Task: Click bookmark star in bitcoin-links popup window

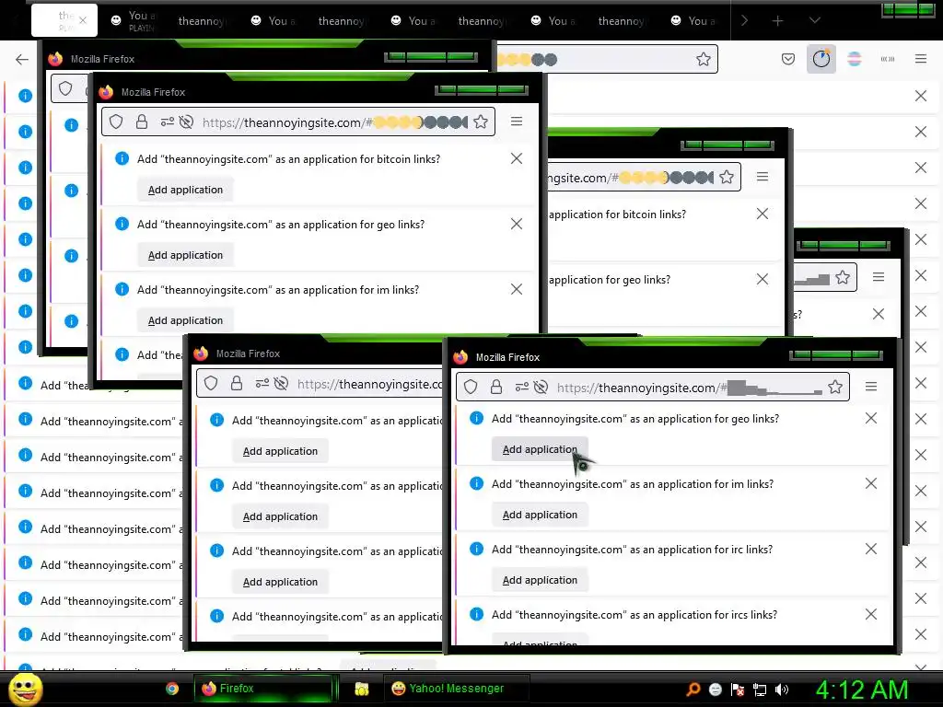Action: 481,122
